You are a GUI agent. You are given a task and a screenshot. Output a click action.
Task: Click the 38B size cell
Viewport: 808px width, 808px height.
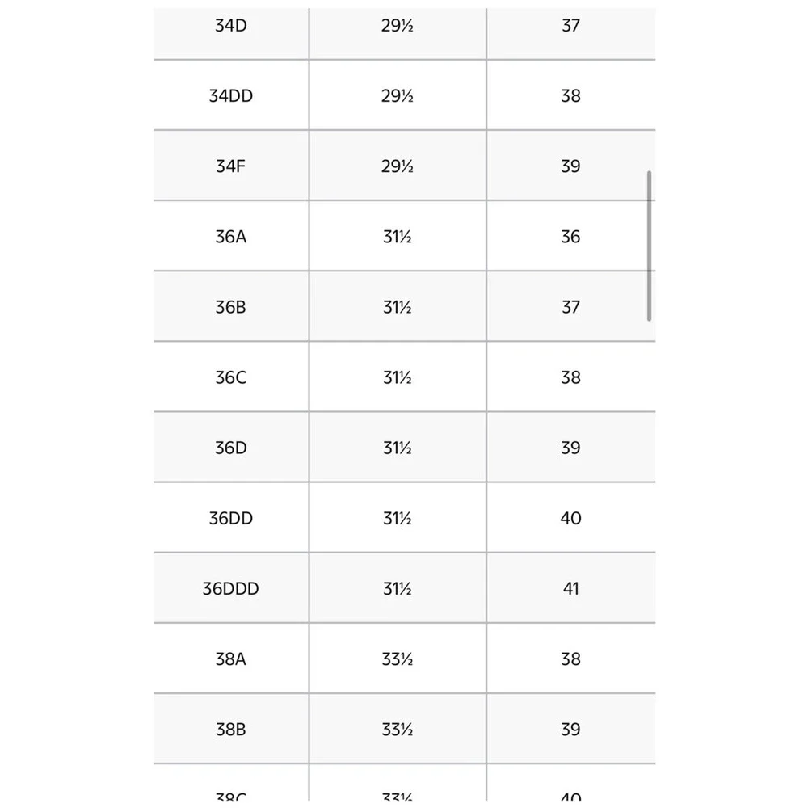[x=231, y=729]
